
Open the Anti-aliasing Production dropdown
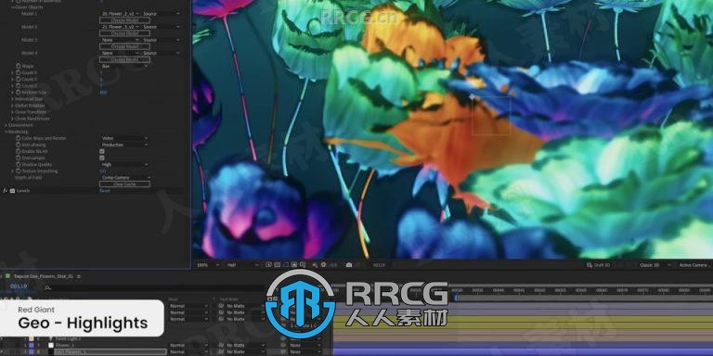pos(124,145)
